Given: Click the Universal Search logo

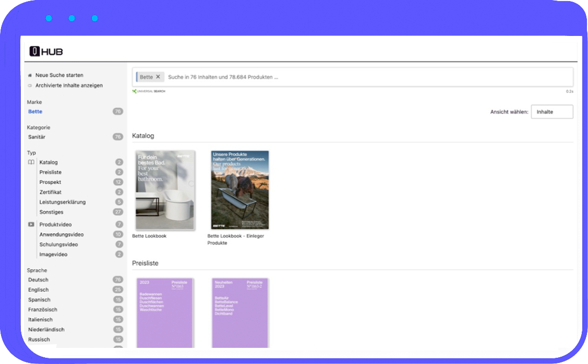Looking at the screenshot, I should click(x=149, y=91).
